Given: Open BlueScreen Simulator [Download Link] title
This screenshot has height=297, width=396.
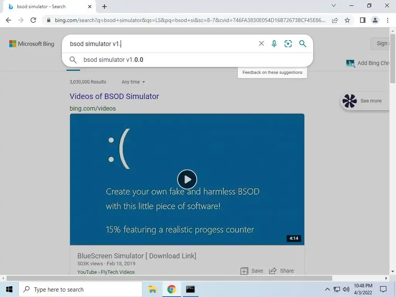Looking at the screenshot, I should coord(137,256).
